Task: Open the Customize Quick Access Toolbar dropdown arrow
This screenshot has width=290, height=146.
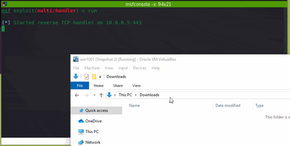Action: (100, 77)
